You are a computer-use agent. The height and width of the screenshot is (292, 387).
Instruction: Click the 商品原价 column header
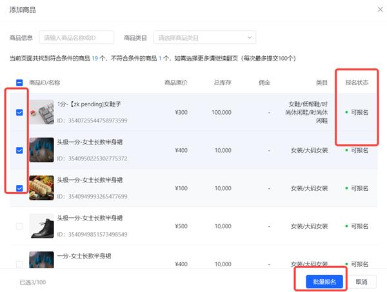[176, 83]
